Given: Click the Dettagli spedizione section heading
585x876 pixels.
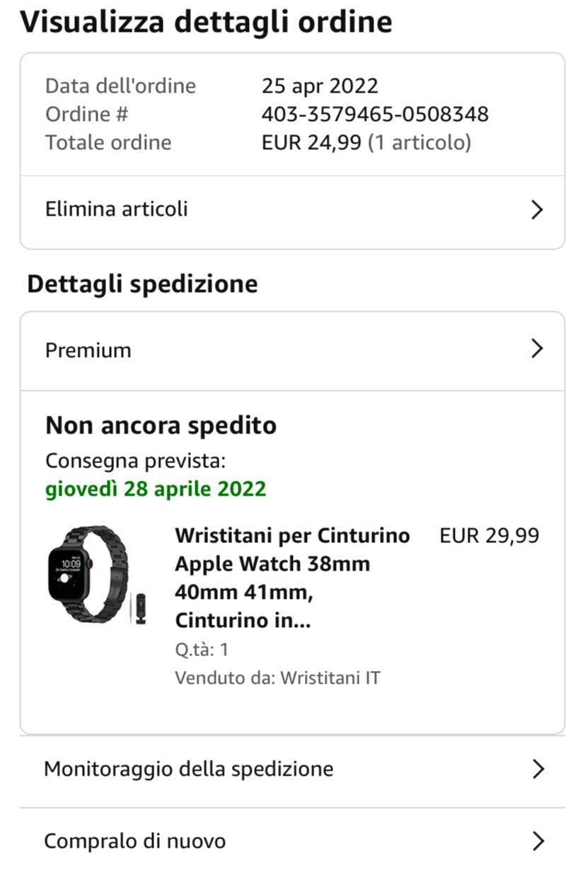Looking at the screenshot, I should (142, 284).
